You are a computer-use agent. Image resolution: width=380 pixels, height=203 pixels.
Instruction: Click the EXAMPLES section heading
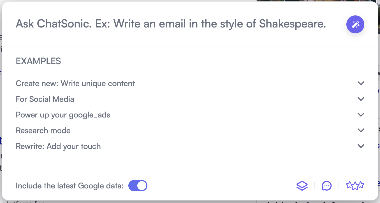coord(38,61)
